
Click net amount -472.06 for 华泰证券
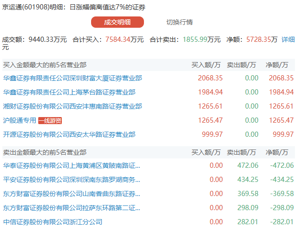pyautogui.click(x=282, y=165)
